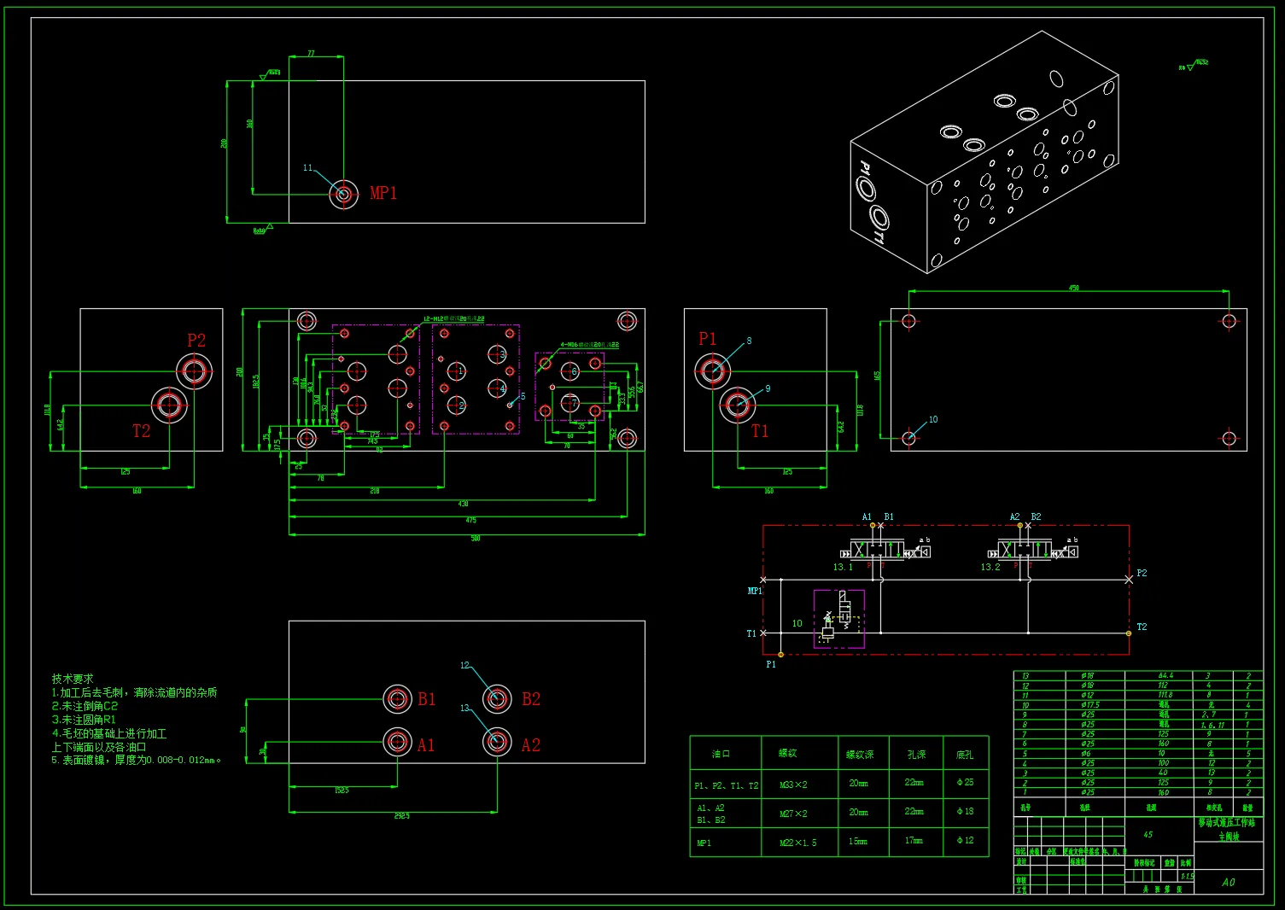Click the 油口 column header
This screenshot has height=910, width=1285.
coord(721,754)
